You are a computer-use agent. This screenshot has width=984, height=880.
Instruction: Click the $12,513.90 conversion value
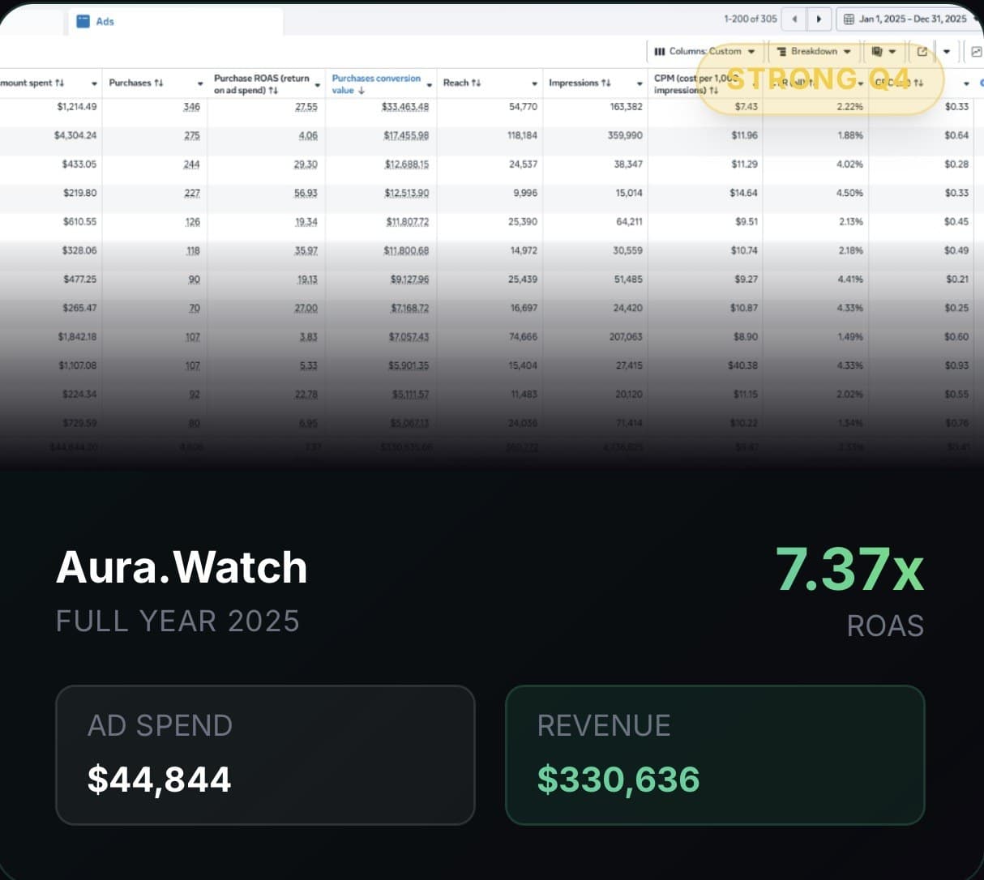coord(407,193)
